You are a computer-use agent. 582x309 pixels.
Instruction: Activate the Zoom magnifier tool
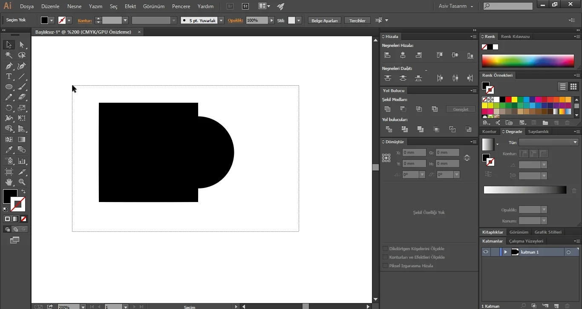[22, 182]
